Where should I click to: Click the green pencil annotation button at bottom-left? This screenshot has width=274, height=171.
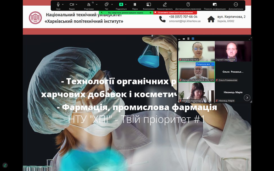(x=5, y=165)
